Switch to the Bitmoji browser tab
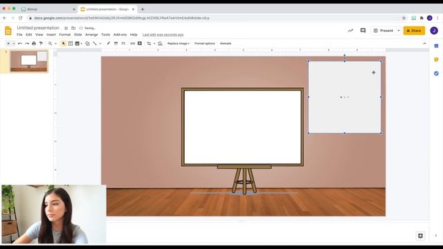Image resolution: width=443 pixels, height=249 pixels. (x=48, y=9)
